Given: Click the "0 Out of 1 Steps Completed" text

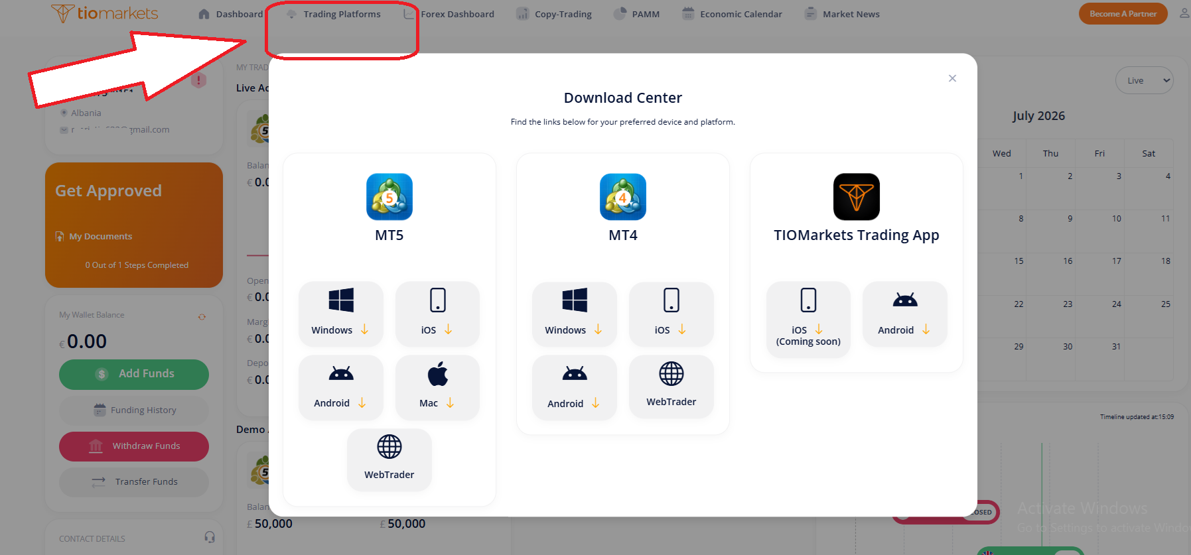Looking at the screenshot, I should tap(137, 265).
